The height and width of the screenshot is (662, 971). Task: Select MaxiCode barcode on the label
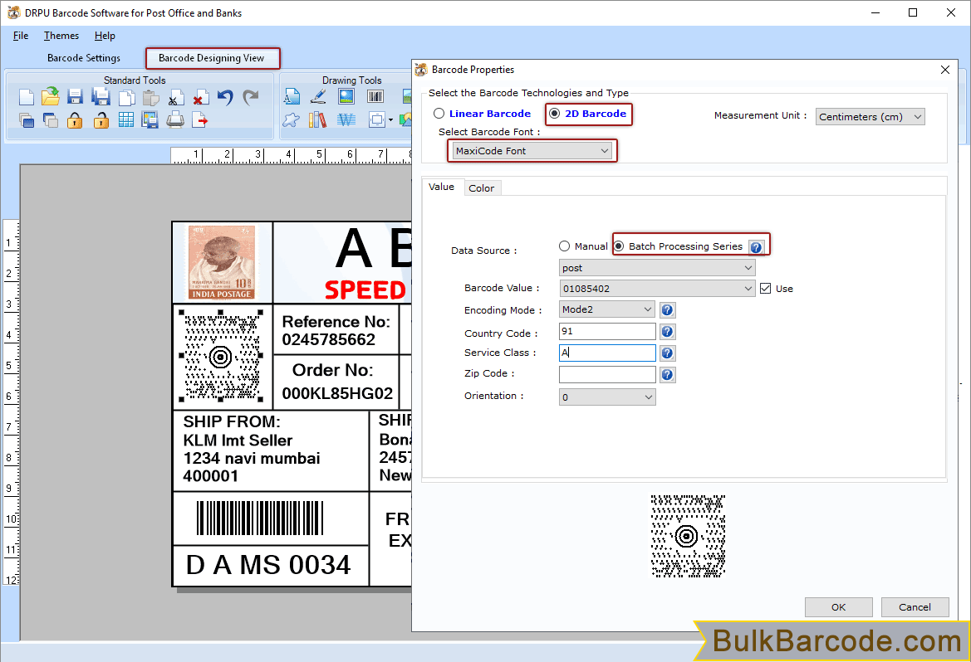click(221, 357)
